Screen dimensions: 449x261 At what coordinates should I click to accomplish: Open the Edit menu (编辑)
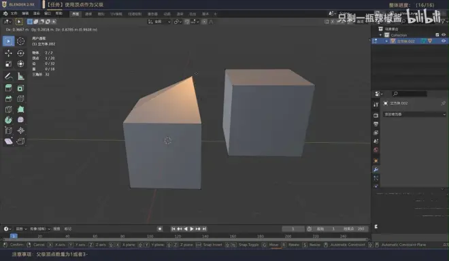(x=25, y=14)
